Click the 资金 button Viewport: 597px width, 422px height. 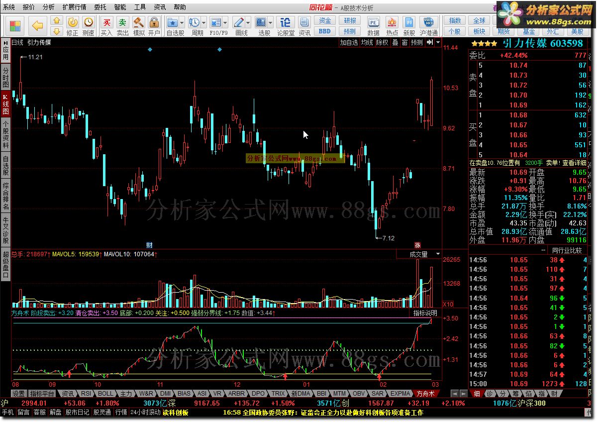coord(325,20)
